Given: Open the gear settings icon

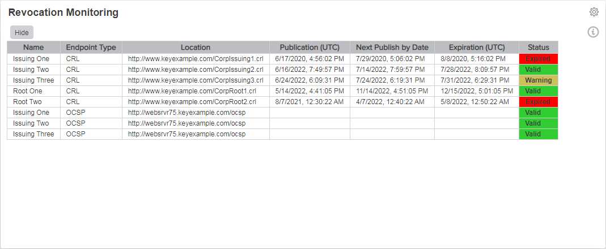Looking at the screenshot, I should coord(594,12).
